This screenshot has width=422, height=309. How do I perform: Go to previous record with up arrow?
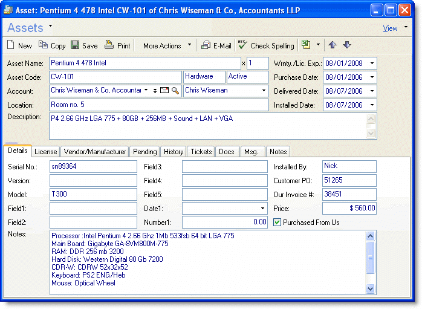(x=333, y=45)
